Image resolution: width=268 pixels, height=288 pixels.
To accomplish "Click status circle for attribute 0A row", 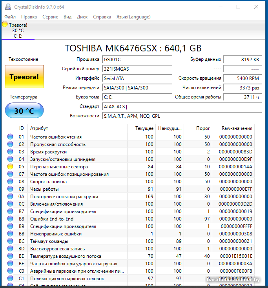I will 10,196.
